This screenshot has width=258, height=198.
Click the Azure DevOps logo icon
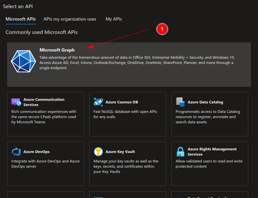(16, 152)
